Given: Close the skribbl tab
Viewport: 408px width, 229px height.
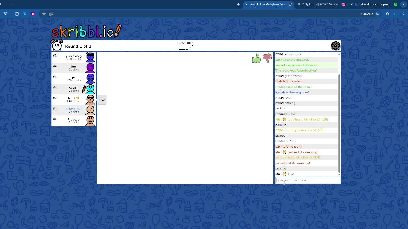Looking at the screenshot, I should tap(246, 4).
